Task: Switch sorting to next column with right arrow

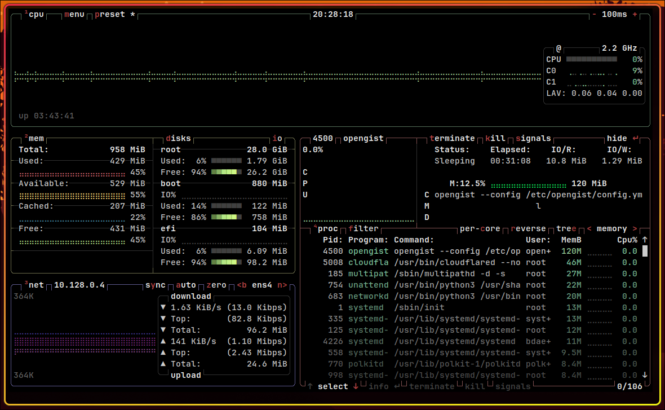Action: coord(635,228)
